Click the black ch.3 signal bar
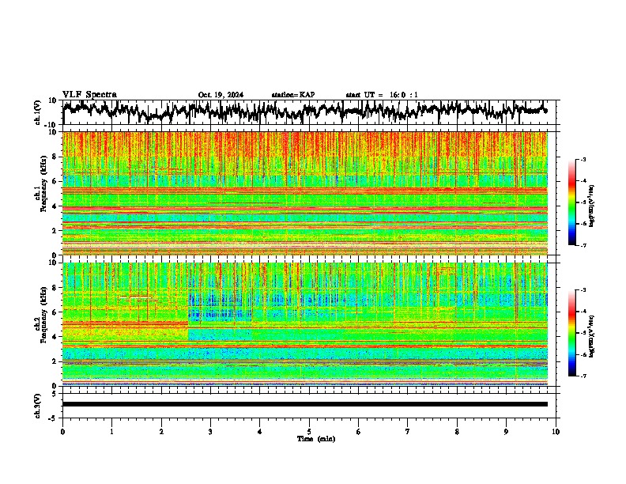This screenshot has height=484, width=626. 305,404
